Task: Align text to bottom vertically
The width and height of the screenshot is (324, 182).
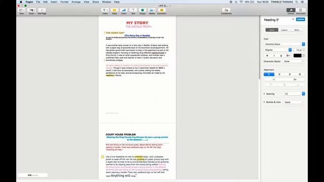Action: [x=298, y=84]
